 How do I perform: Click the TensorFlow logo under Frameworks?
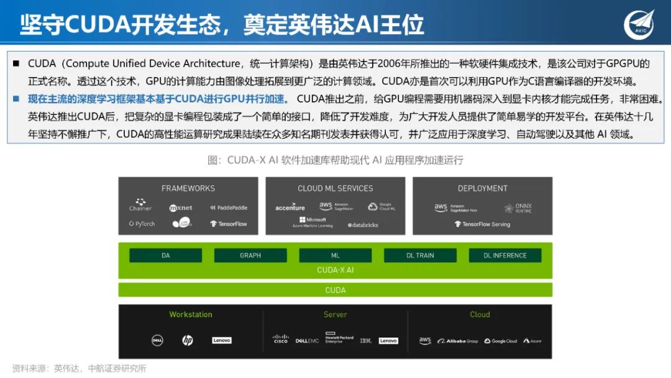pos(229,223)
